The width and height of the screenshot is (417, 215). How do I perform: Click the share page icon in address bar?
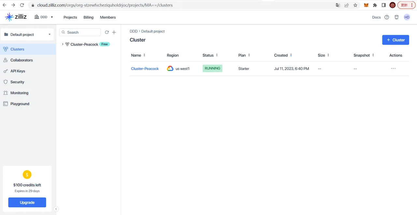[x=347, y=5]
